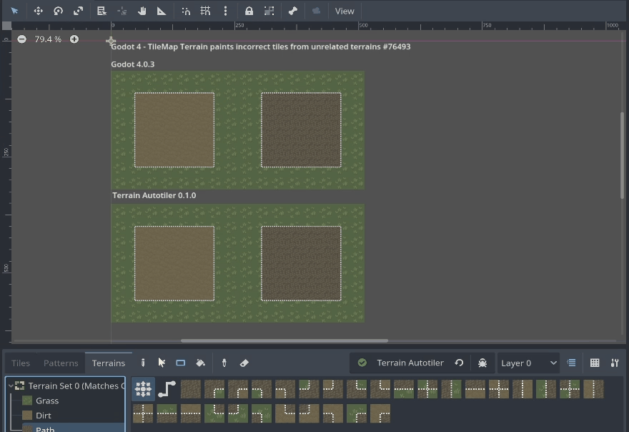
Task: Pick the first plain path tile thumbnail
Action: click(191, 389)
